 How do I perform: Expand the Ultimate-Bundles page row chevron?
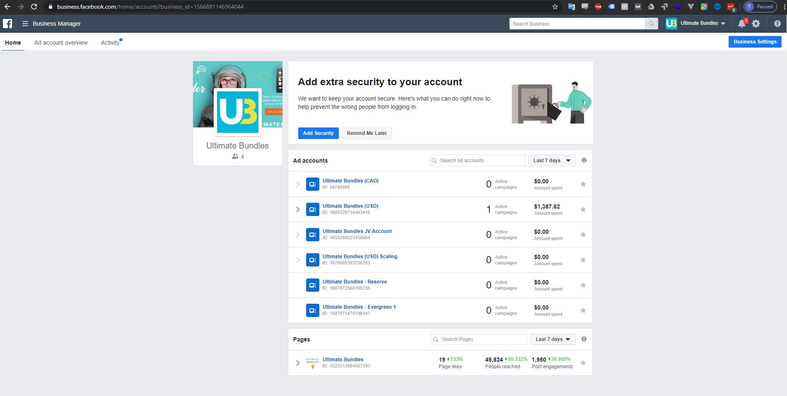click(x=297, y=363)
